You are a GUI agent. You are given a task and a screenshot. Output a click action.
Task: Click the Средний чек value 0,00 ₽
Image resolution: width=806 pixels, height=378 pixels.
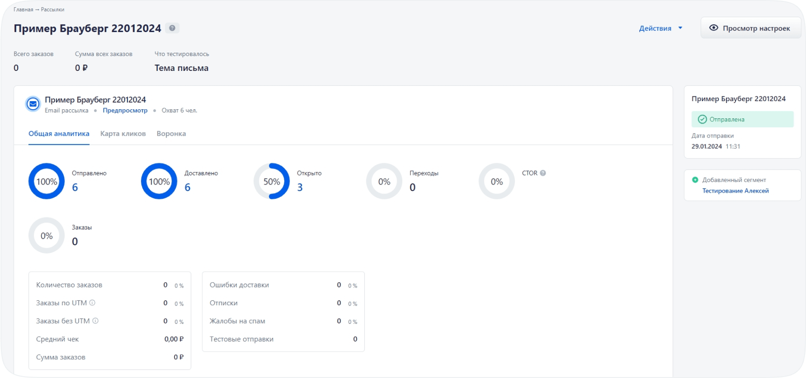[x=174, y=339]
